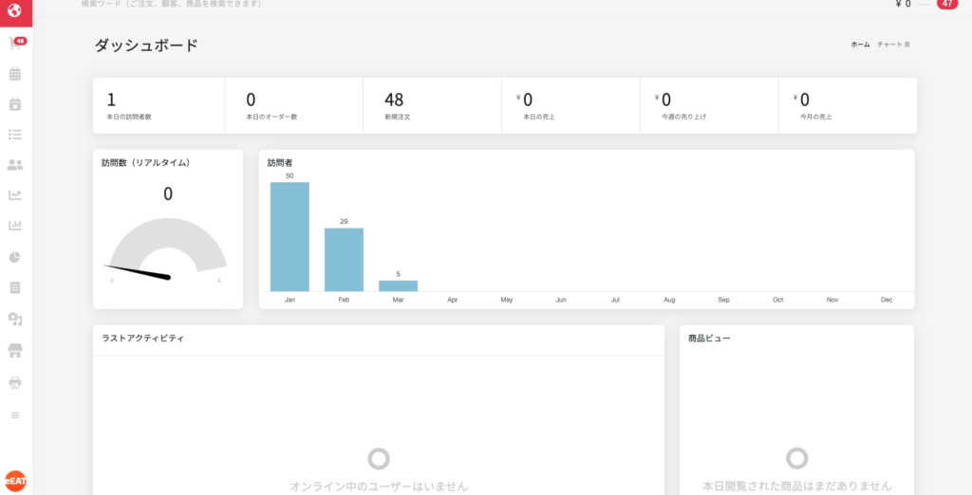Click the Feb bar showing 29 visitors

pos(344,259)
